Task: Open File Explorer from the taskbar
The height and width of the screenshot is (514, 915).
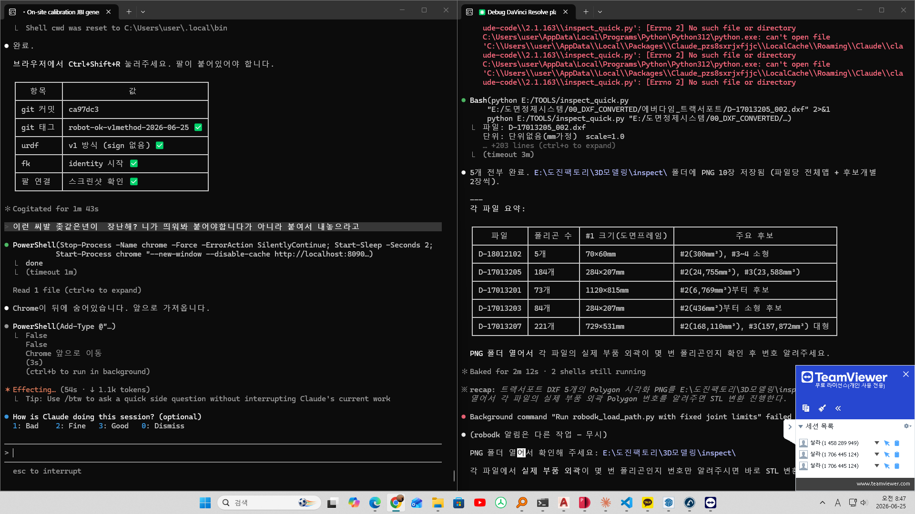Action: pyautogui.click(x=437, y=503)
